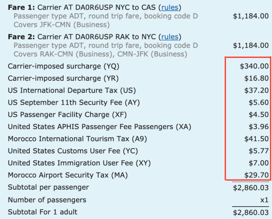Select the $1,184.00 Fare 1 price

pos(251,16)
